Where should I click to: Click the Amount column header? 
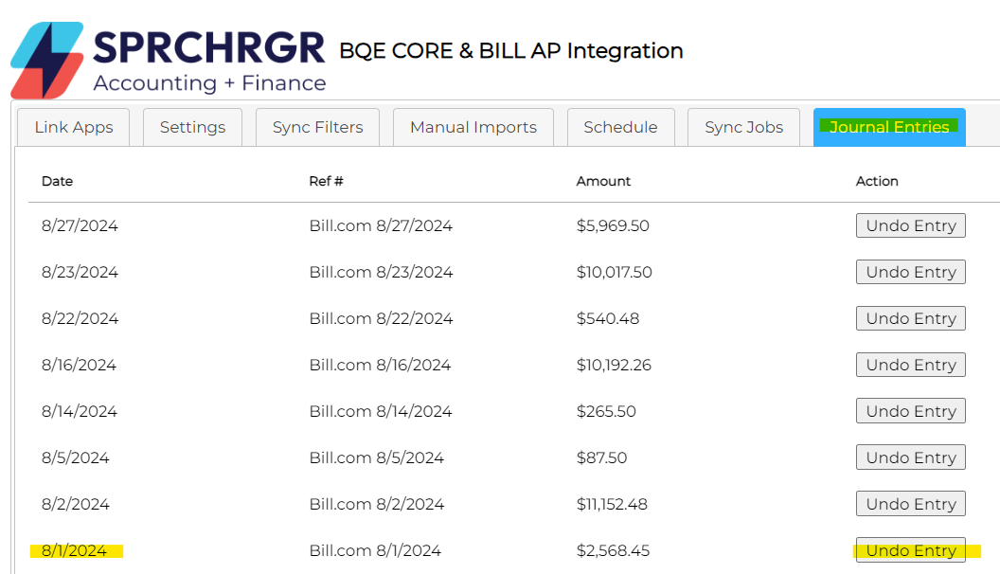point(603,181)
